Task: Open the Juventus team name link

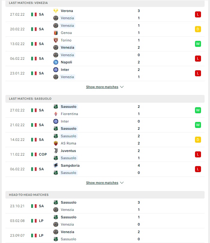Action: 68,151
